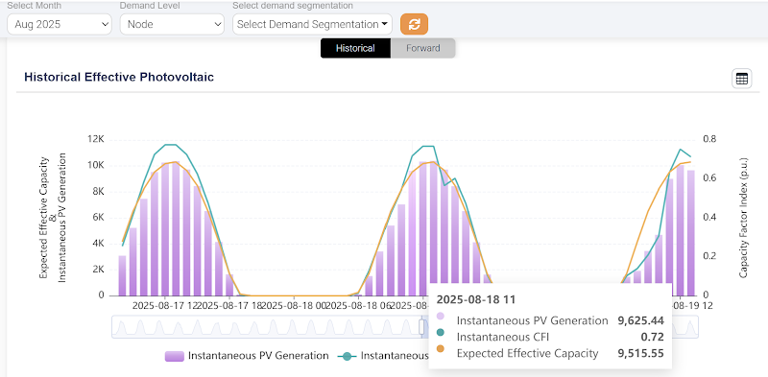Click the Expected Effective Capacity tooltip row label
Screen dimensions: 768x377
coord(527,353)
